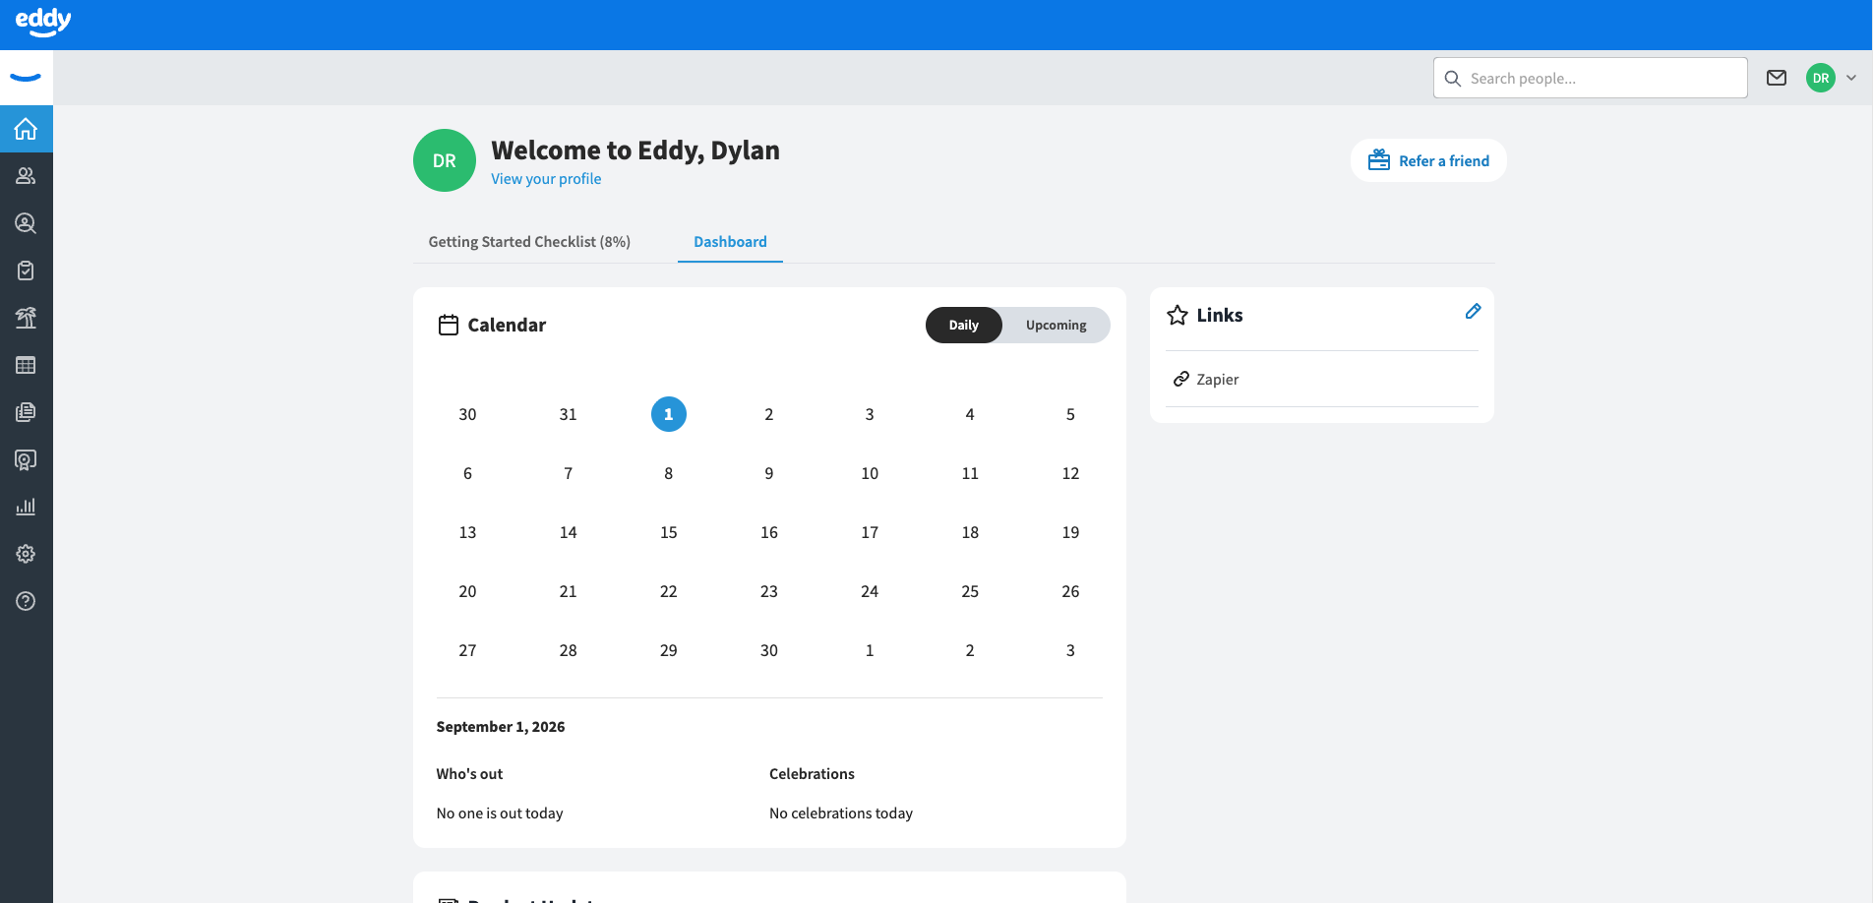Open the documents icon in sidebar
This screenshot has width=1873, height=903.
[x=27, y=412]
